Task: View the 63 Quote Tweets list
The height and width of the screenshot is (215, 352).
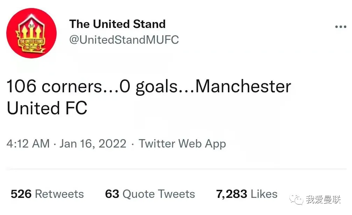Action: click(150, 194)
